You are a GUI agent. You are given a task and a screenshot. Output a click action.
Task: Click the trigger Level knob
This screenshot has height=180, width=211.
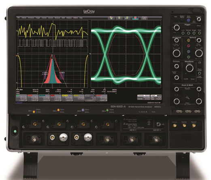point(177,28)
